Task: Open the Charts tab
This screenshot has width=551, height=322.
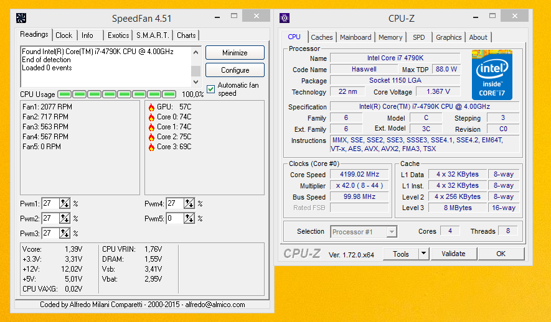Action: [186, 35]
